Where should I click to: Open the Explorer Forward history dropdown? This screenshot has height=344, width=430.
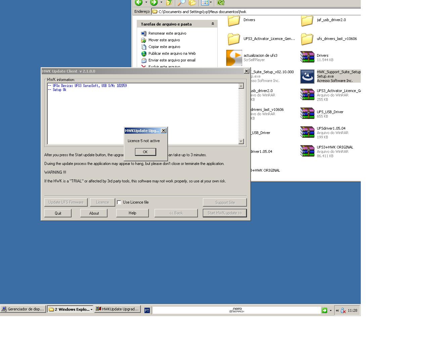tap(161, 3)
